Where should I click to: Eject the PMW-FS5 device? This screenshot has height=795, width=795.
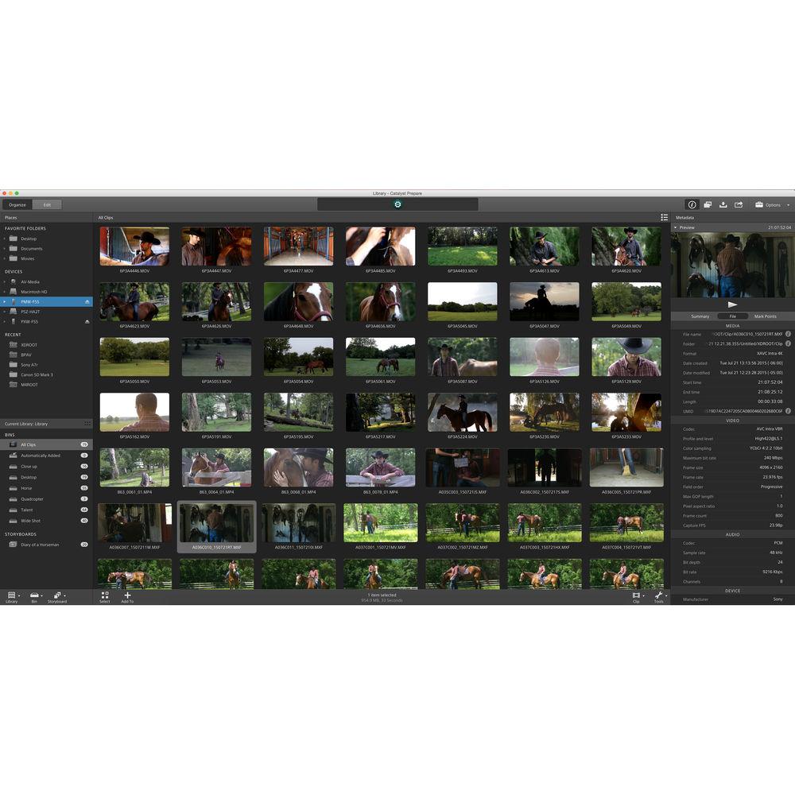pos(86,301)
